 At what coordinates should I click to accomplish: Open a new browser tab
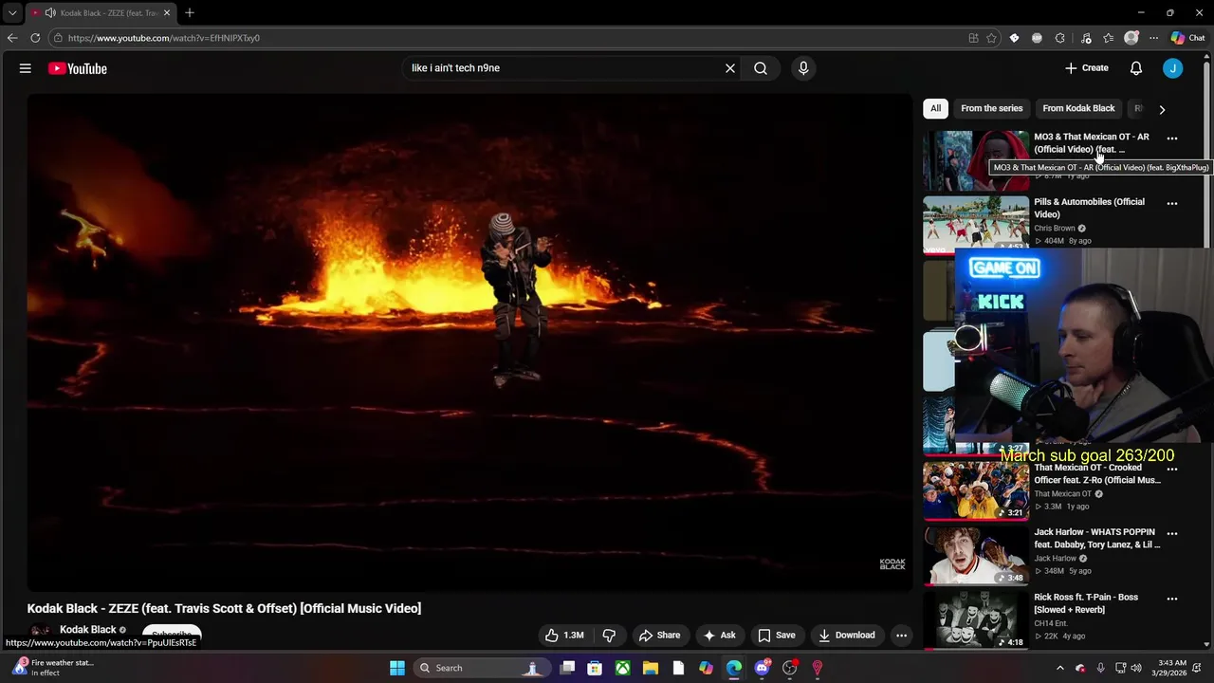click(x=190, y=12)
